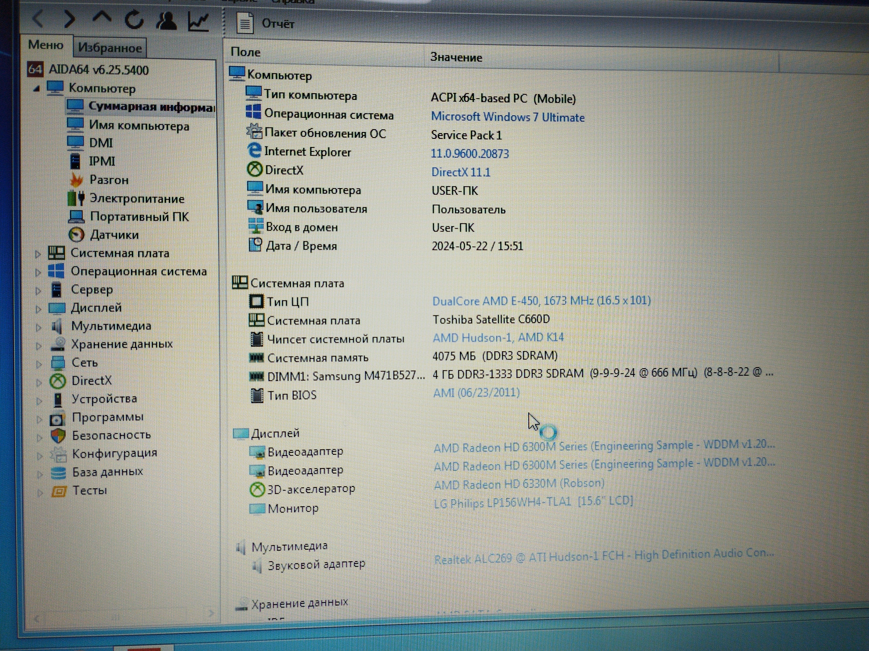Click the Дата / Время clock icon

pyautogui.click(x=255, y=245)
